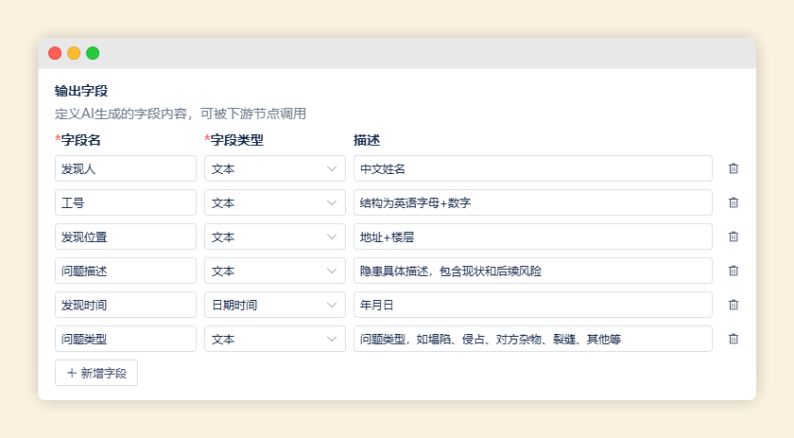The width and height of the screenshot is (794, 438).
Task: Open field type dropdown for 发现人
Action: (x=274, y=168)
